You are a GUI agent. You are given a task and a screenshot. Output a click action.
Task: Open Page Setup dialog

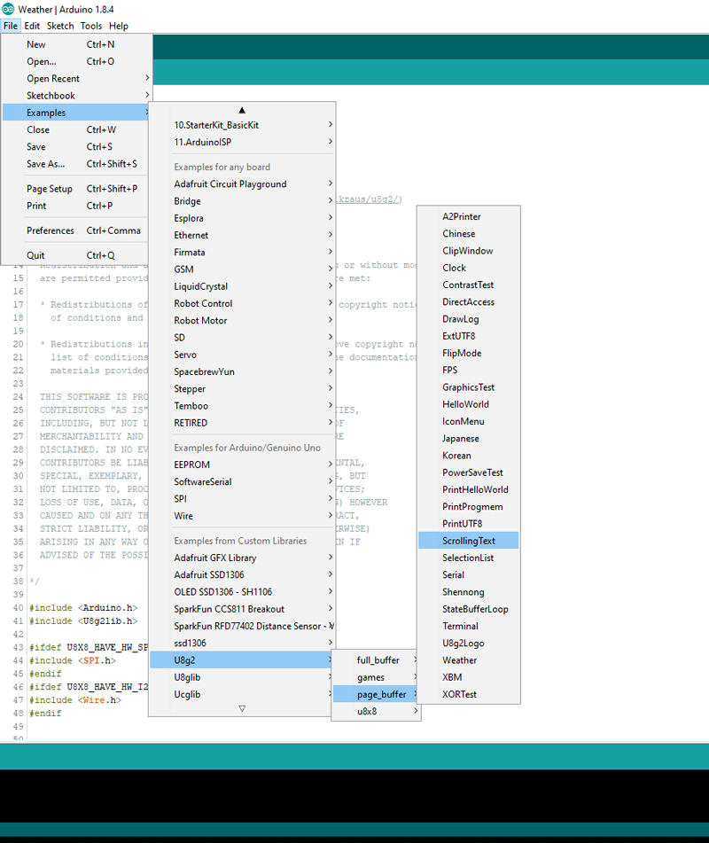[77, 189]
